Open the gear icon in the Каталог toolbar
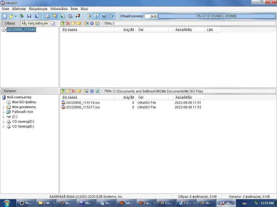 tap(92, 91)
